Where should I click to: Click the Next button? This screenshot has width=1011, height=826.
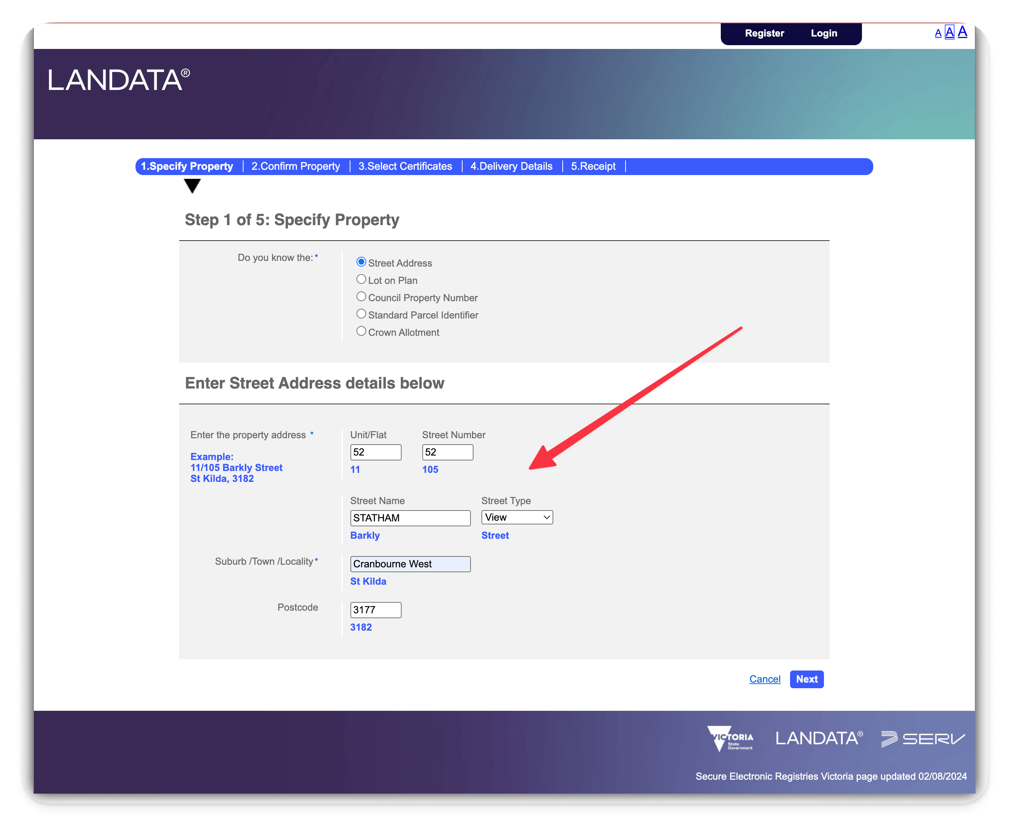click(806, 680)
